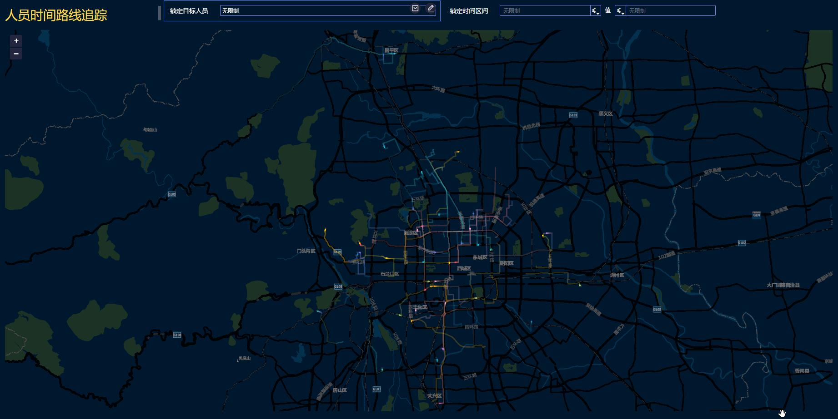838x419 pixels.
Task: Open the end-time comparison operator dropdown after 值
Action: (x=620, y=11)
